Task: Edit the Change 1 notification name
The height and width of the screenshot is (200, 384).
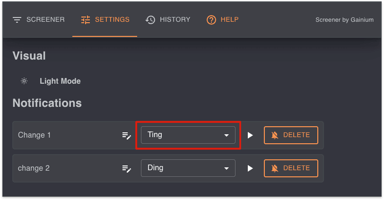Action: click(126, 135)
